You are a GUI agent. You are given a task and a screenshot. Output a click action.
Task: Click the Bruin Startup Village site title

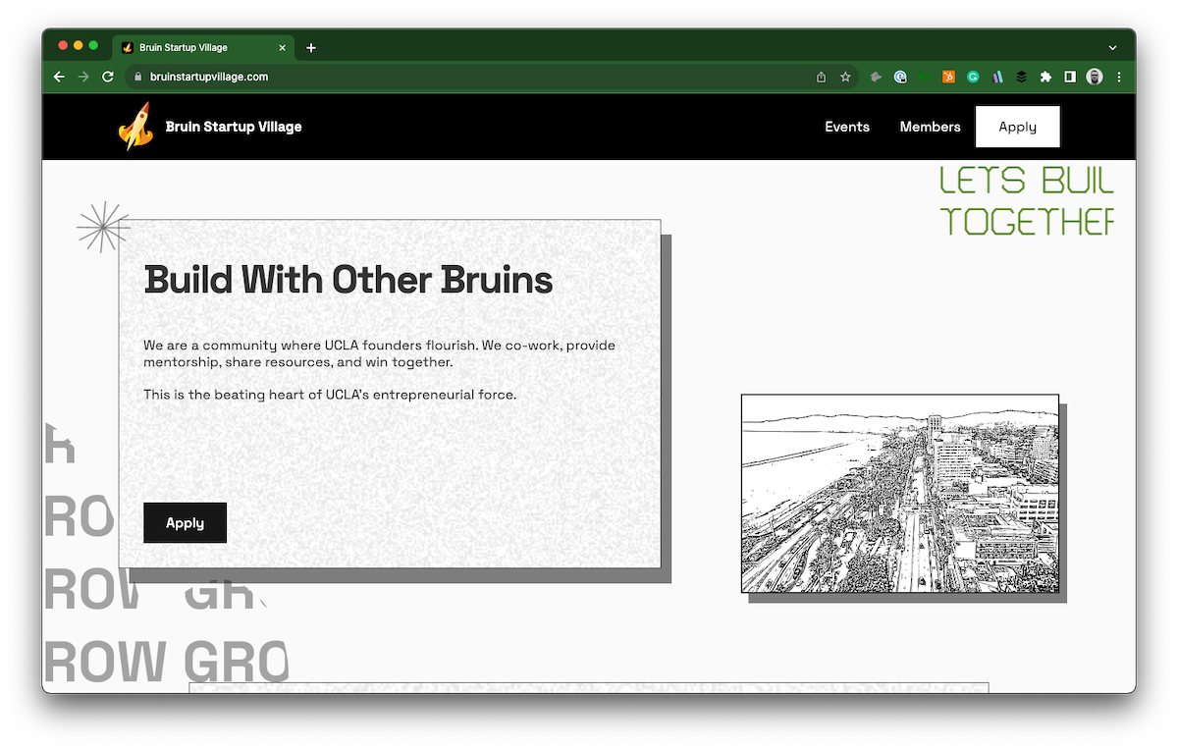click(x=234, y=127)
